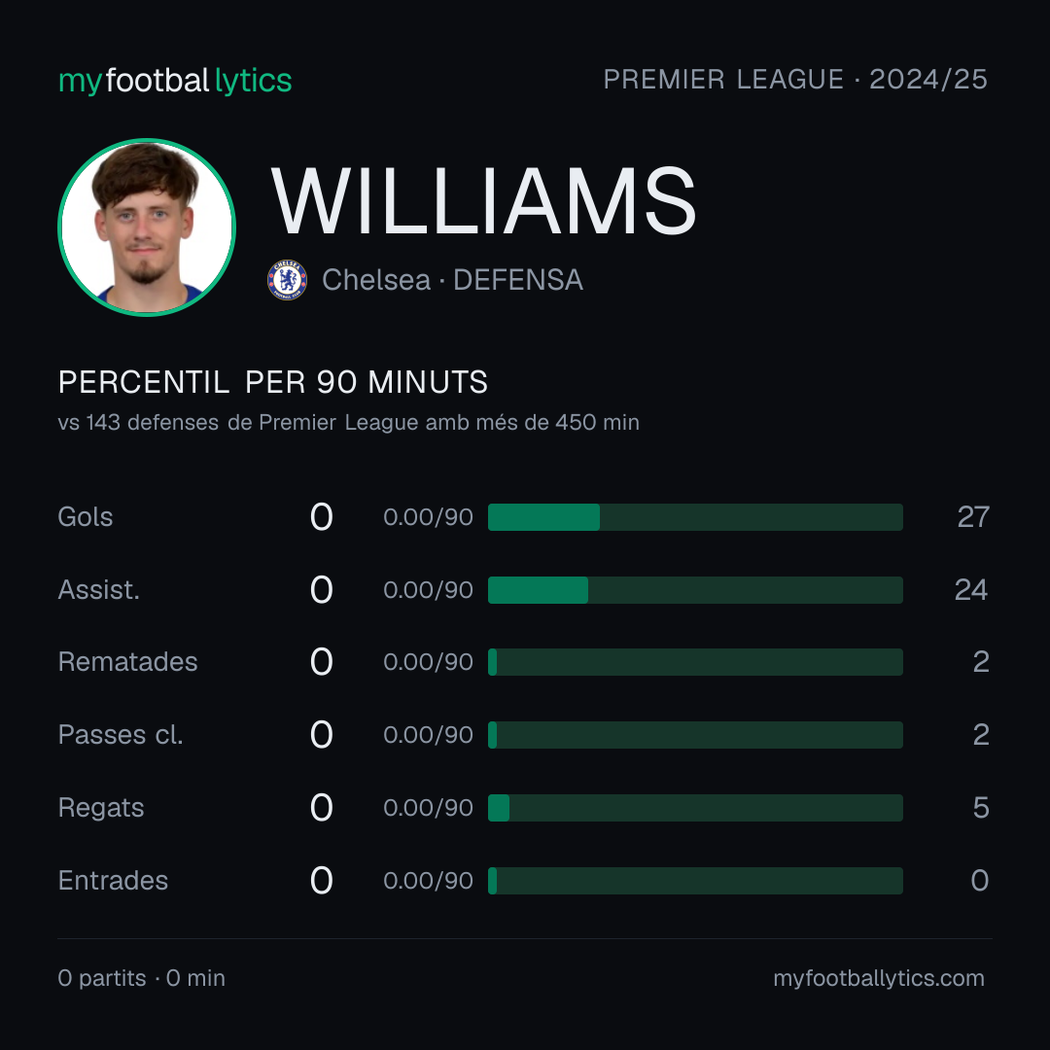Click the Gols percentile bar
The width and height of the screenshot is (1050, 1050).
click(695, 517)
